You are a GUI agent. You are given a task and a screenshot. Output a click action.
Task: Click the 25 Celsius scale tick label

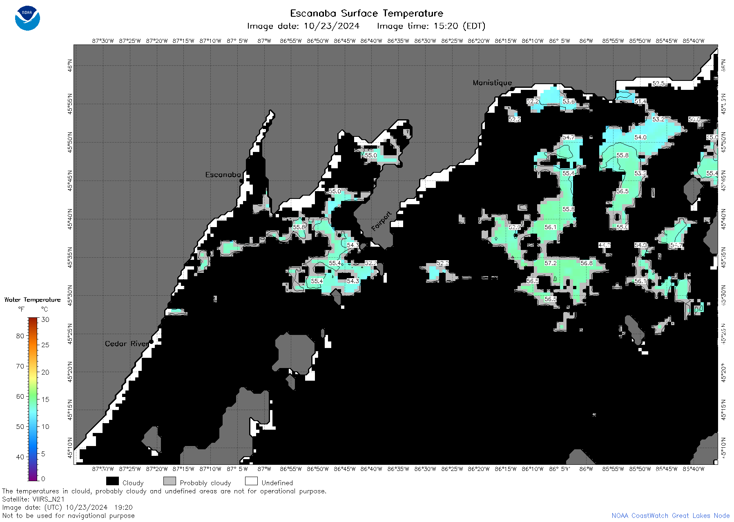(45, 345)
